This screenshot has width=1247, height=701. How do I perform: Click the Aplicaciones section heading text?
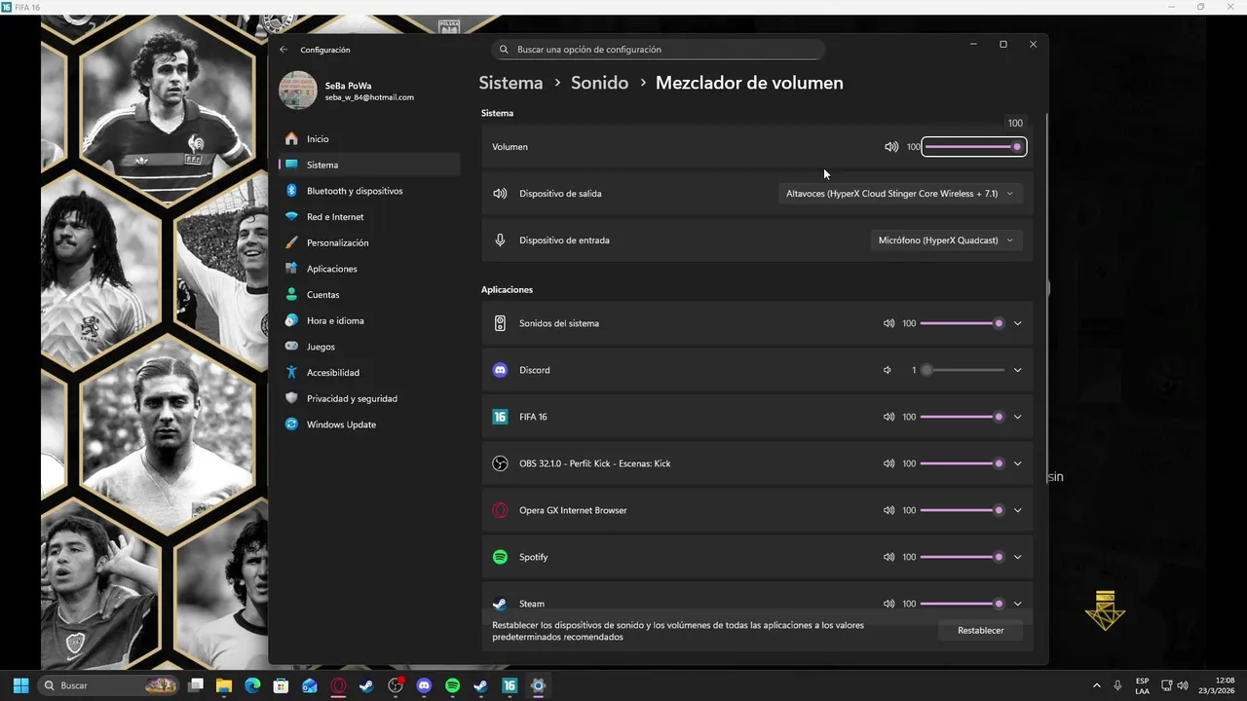coord(507,290)
